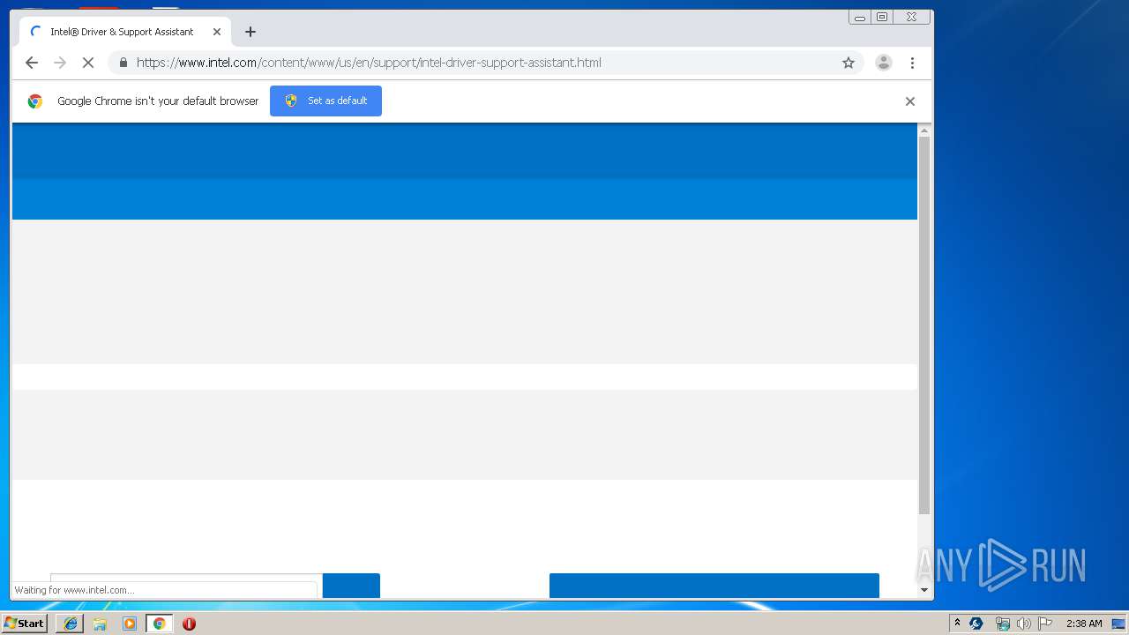Close the Chrome window

point(912,17)
